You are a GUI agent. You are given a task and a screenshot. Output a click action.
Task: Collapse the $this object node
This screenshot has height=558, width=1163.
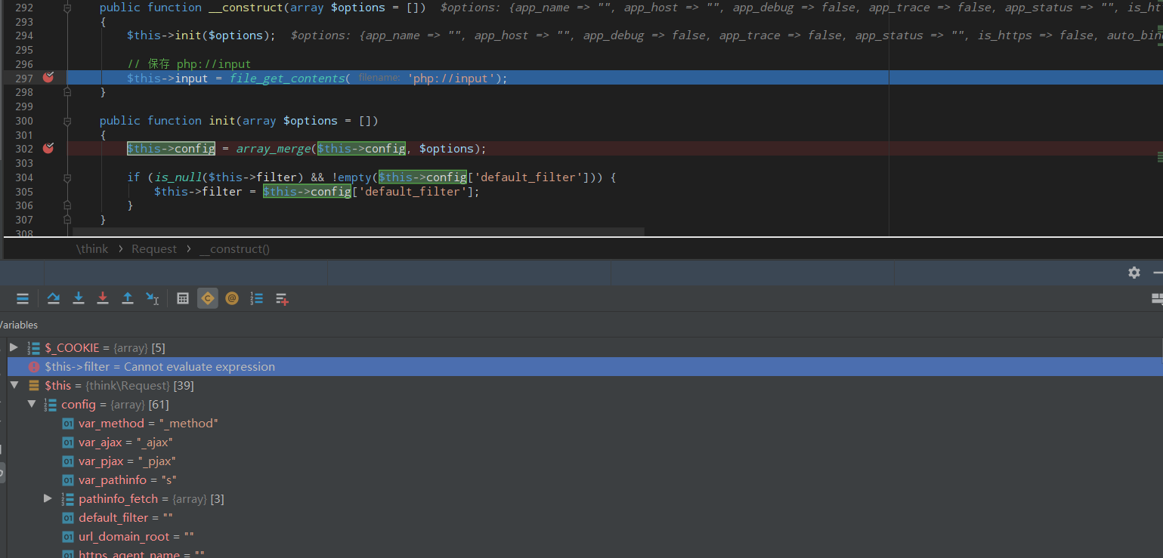pos(14,385)
